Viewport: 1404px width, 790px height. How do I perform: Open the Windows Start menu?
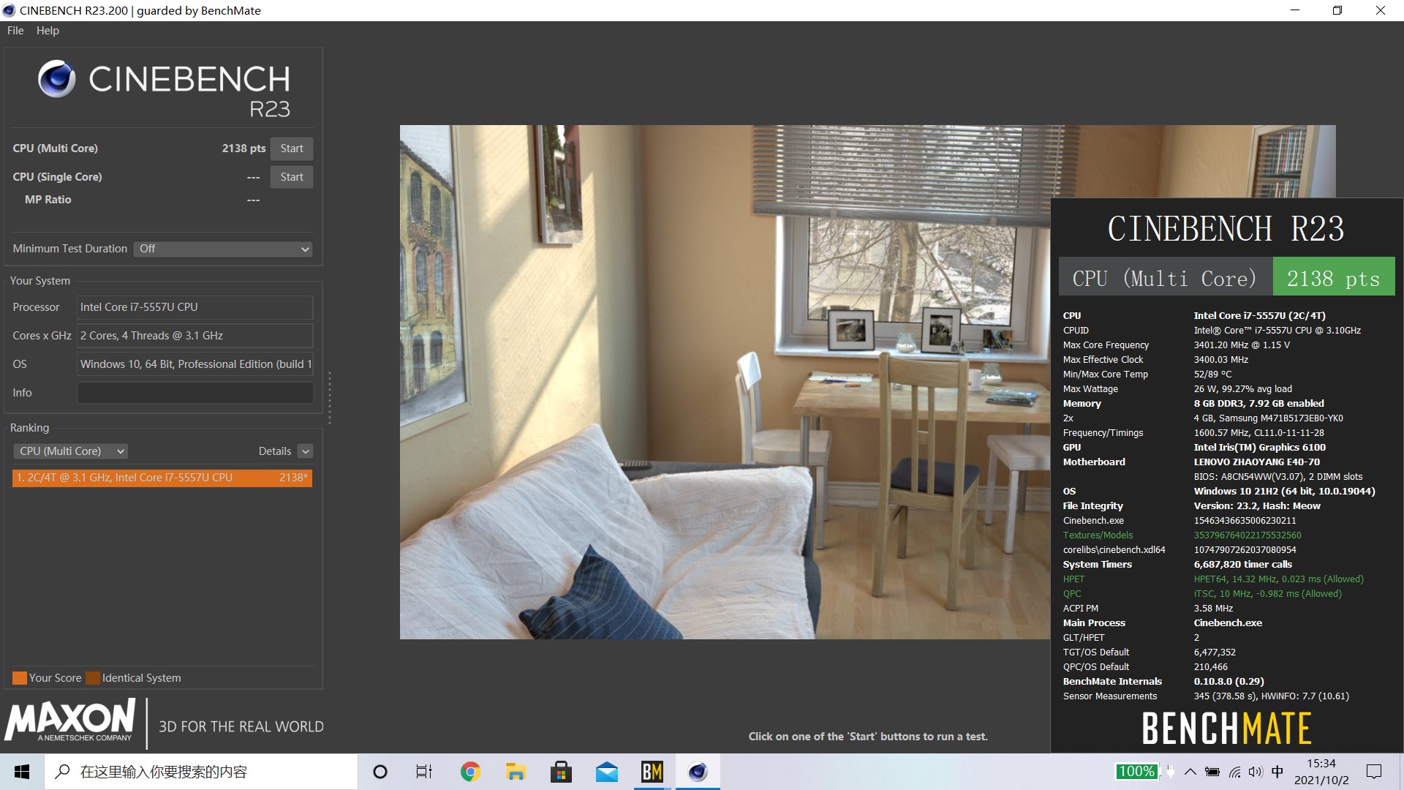(x=22, y=772)
